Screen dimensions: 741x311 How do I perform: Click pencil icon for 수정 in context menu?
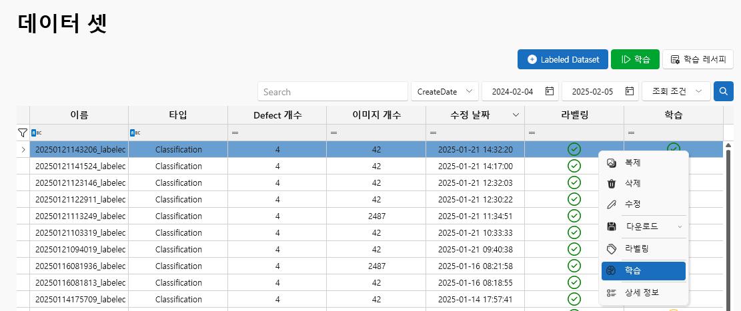click(x=612, y=204)
